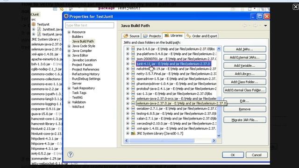The image size is (299, 168).
Task: Click Add External JARs button
Action: click(245, 57)
